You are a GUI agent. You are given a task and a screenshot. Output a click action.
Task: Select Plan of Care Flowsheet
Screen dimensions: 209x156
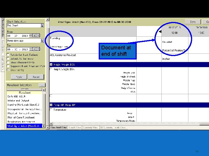pyautogui.click(x=24, y=118)
